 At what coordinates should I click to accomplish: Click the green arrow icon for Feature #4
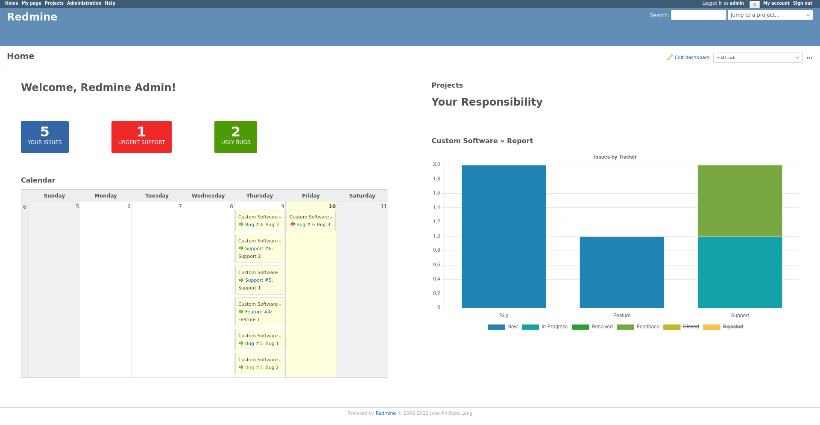click(x=241, y=312)
